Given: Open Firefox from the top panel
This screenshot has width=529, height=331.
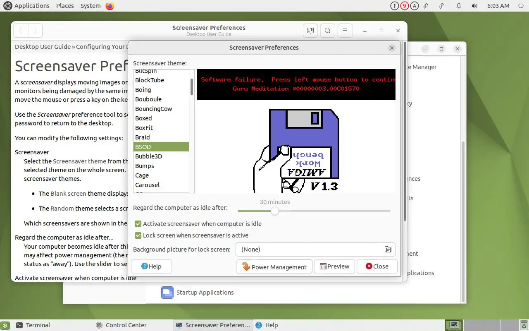Looking at the screenshot, I should (x=110, y=6).
